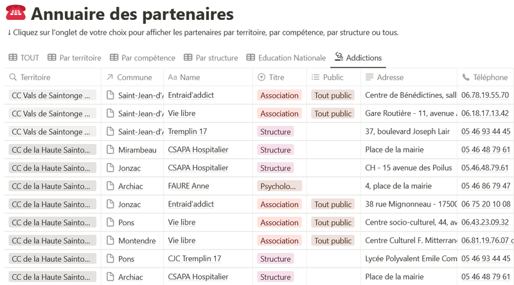Viewport: 514px width, 285px height.
Task: Click the Titre column select icon
Action: pyautogui.click(x=261, y=77)
